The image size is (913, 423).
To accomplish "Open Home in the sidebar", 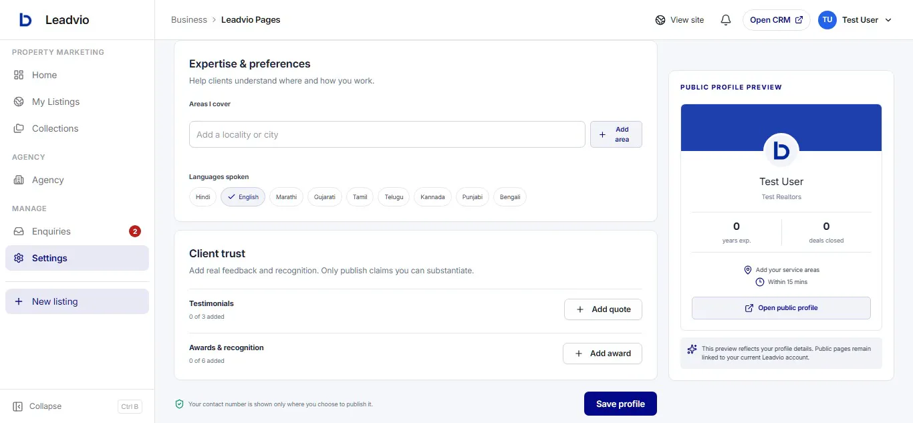I will (x=77, y=75).
